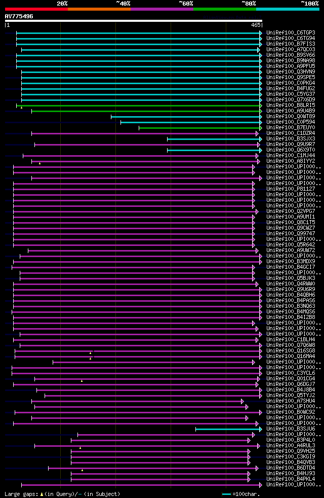324x498 pixels.
Task: Select the UniRef100_Q01CG4 label
Action: point(291,379)
